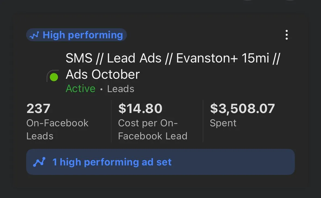This screenshot has width=321, height=198.
Task: Click the trend icon in High performing badge
Action: pos(34,35)
